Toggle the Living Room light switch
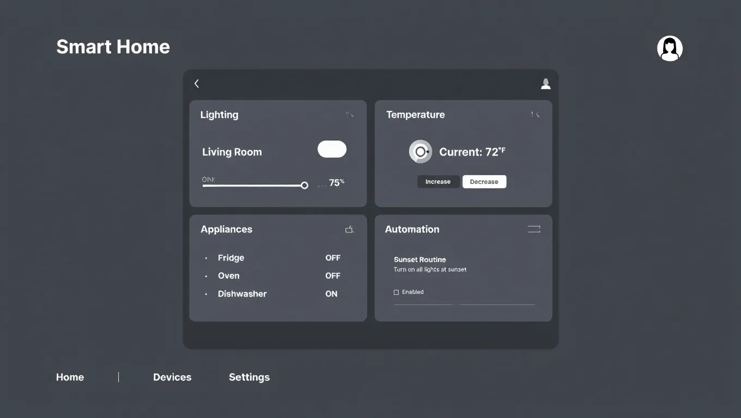 [x=332, y=149]
